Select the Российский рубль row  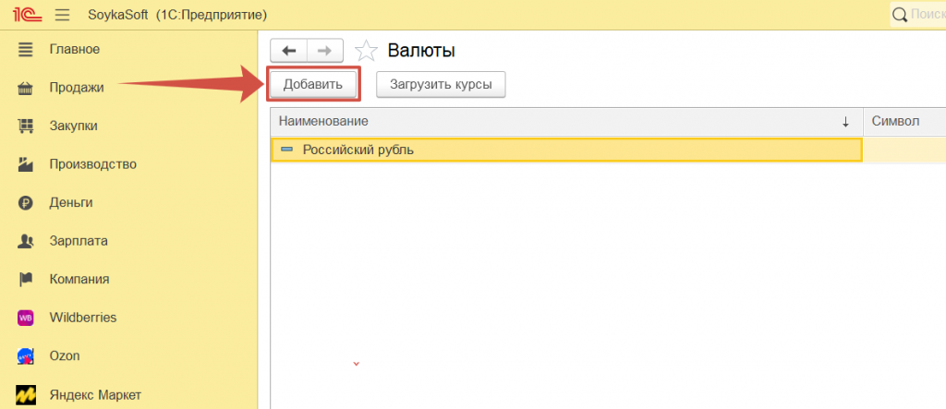(566, 150)
